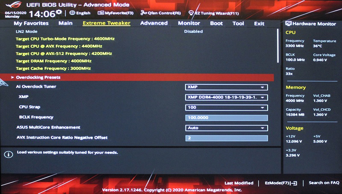Click the 14:06 clock display
The image size is (342, 194).
click(x=42, y=14)
